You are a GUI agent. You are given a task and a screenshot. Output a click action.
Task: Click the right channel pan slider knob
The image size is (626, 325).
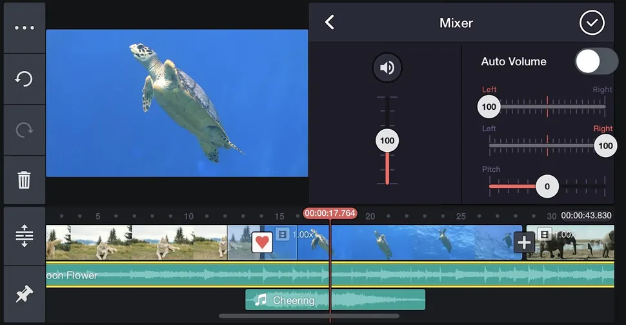click(605, 146)
